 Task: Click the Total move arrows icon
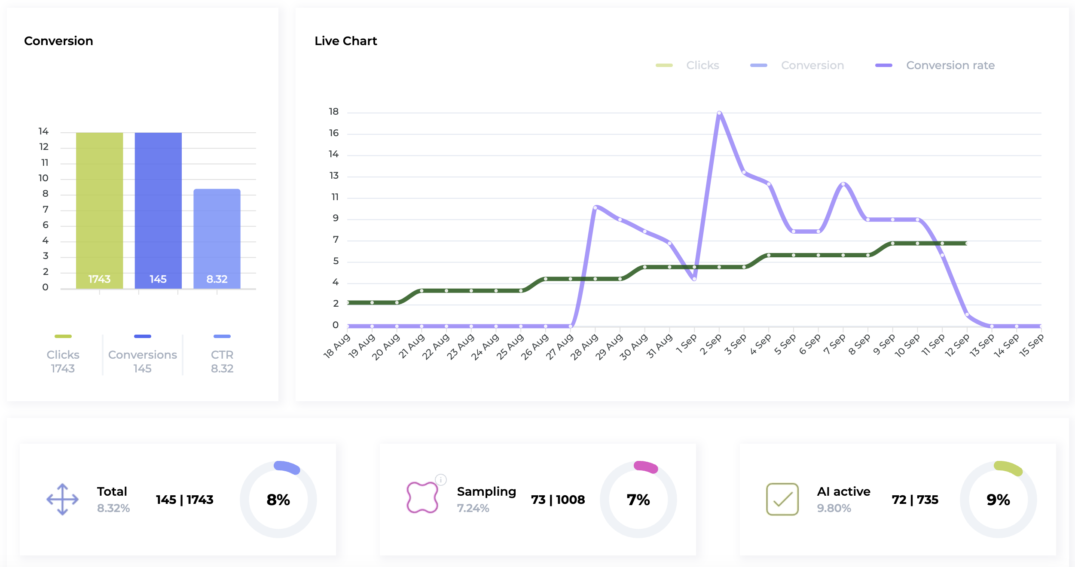point(63,499)
